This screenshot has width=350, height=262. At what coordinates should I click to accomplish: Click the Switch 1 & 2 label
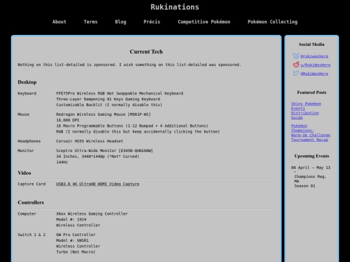32,235
